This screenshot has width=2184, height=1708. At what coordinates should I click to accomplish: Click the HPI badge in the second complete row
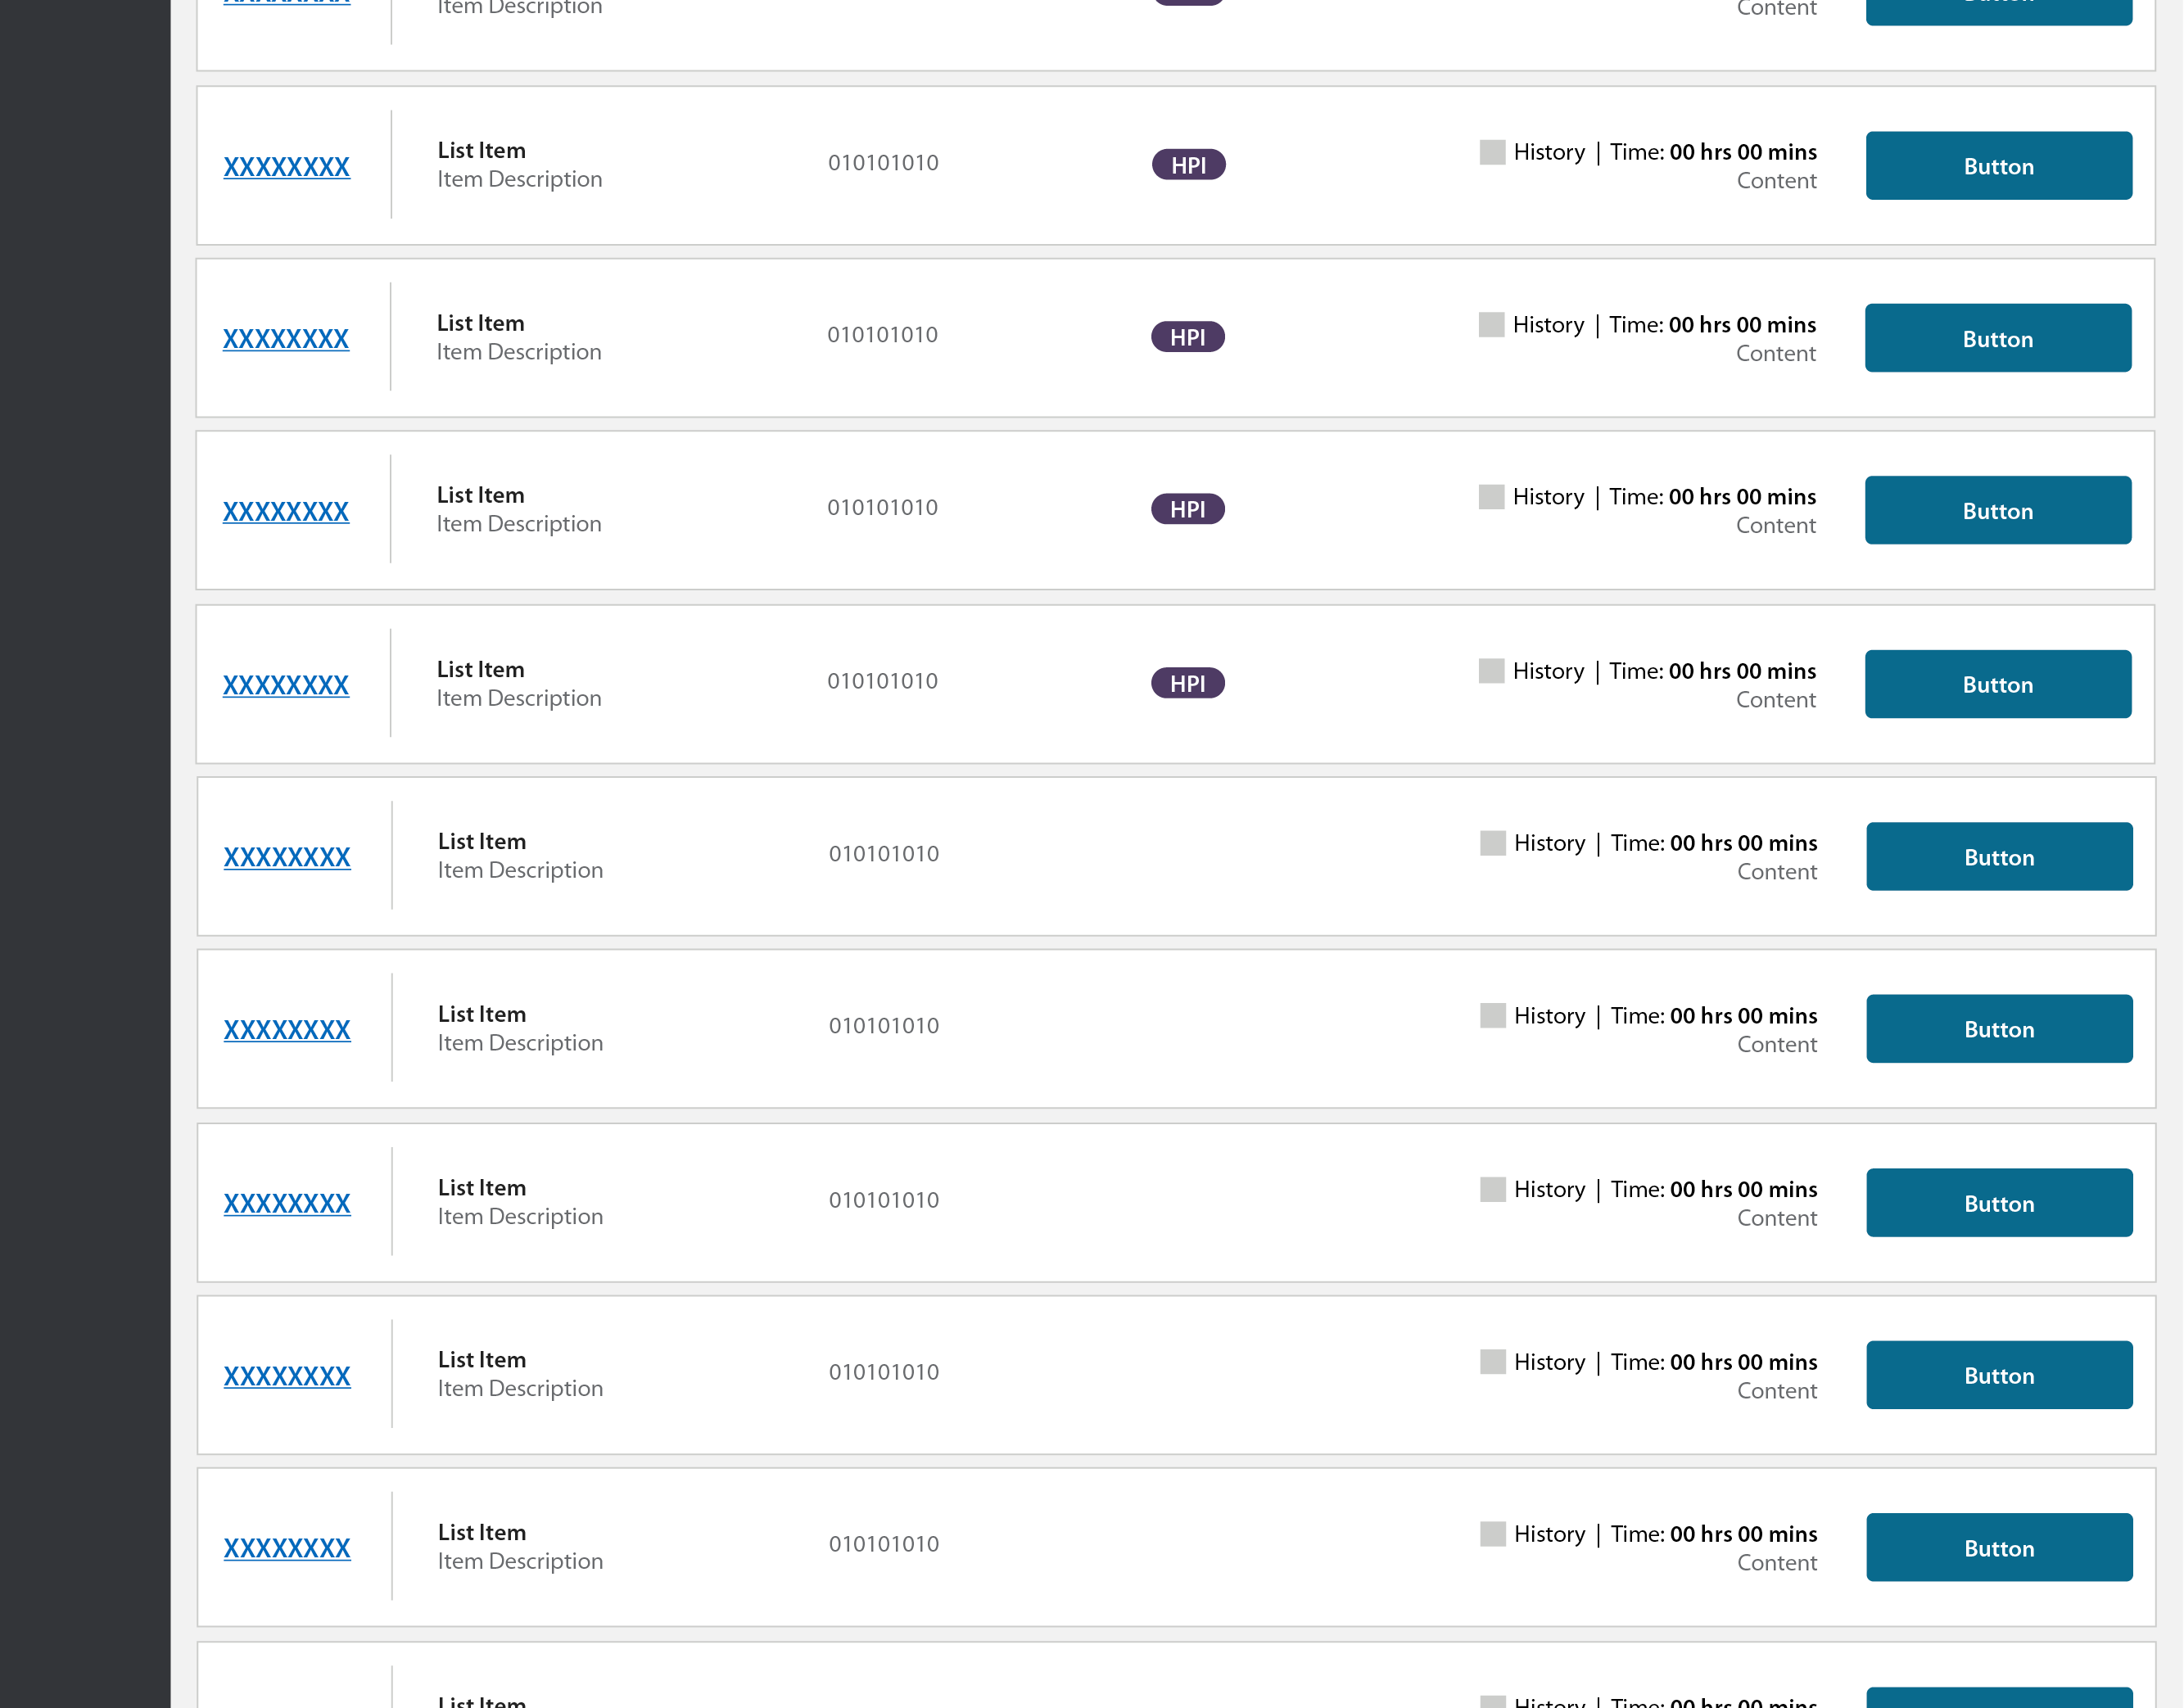[1187, 337]
